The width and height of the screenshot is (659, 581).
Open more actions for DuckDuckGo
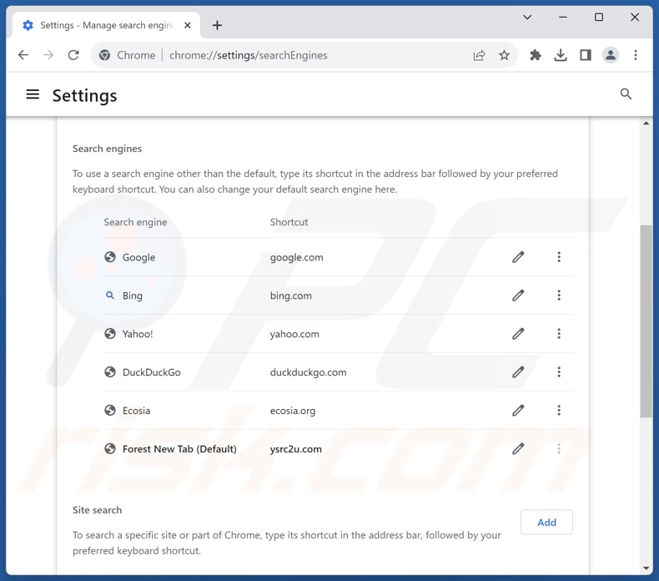559,372
